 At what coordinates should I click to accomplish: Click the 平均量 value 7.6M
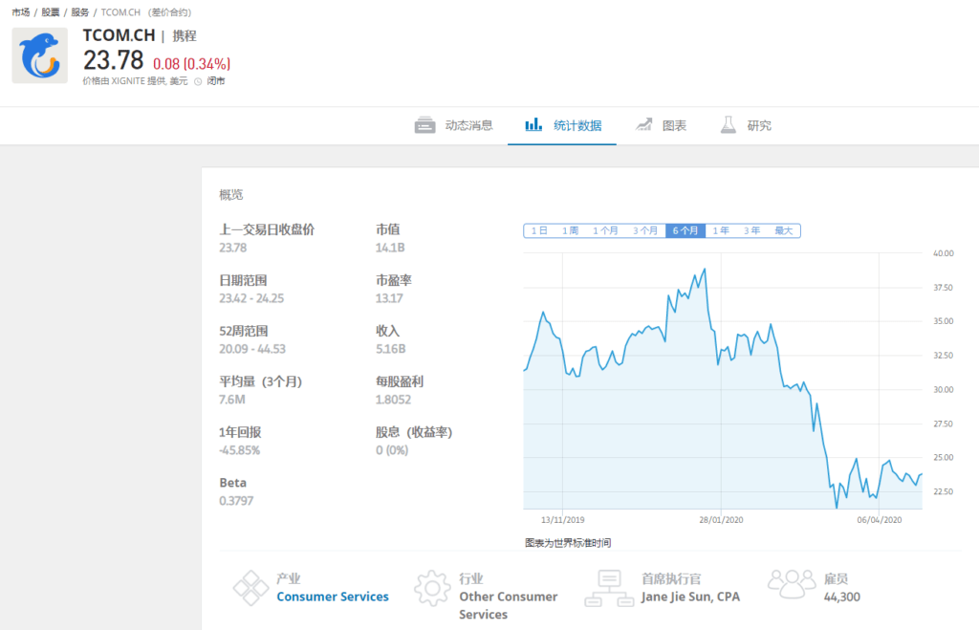(232, 400)
